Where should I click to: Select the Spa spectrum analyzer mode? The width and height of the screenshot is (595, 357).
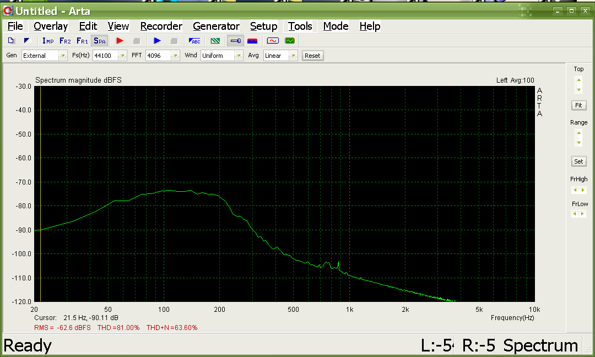99,41
